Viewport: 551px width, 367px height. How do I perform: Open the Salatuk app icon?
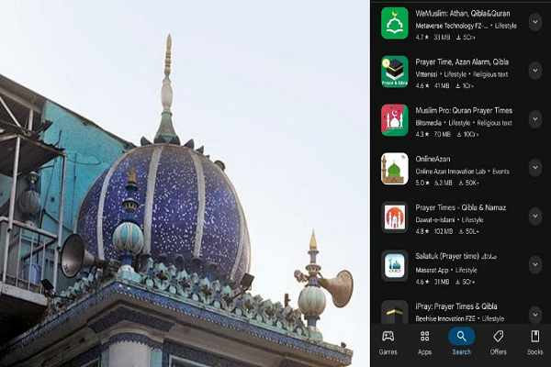point(395,265)
